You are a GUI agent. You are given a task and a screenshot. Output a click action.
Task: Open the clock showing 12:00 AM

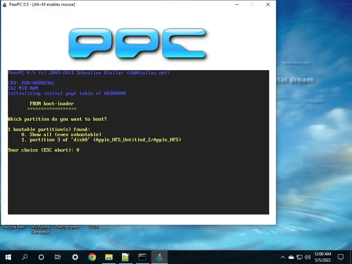coord(322,257)
